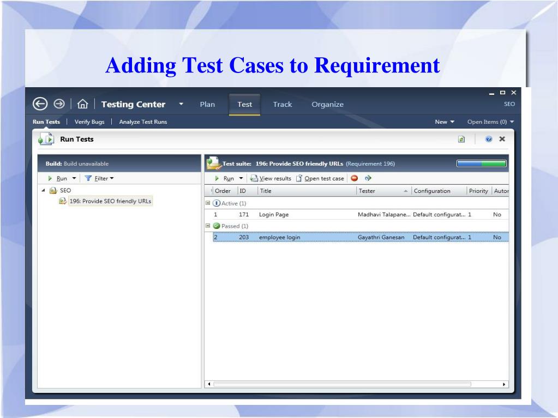
Task: Click the red block test icon
Action: point(354,178)
